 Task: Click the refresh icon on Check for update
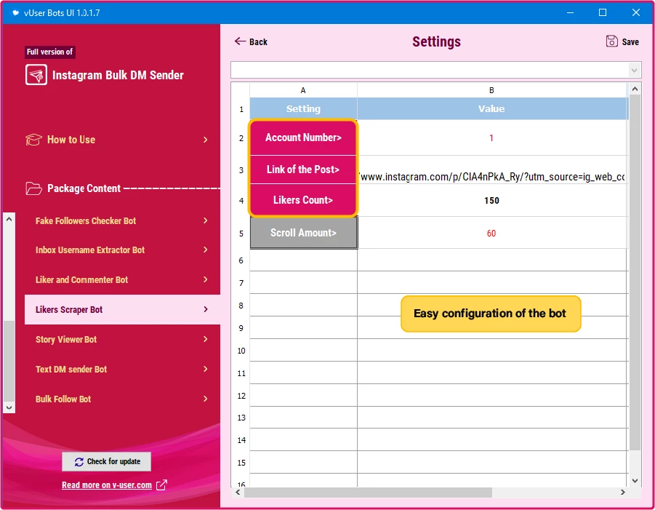[x=79, y=462]
